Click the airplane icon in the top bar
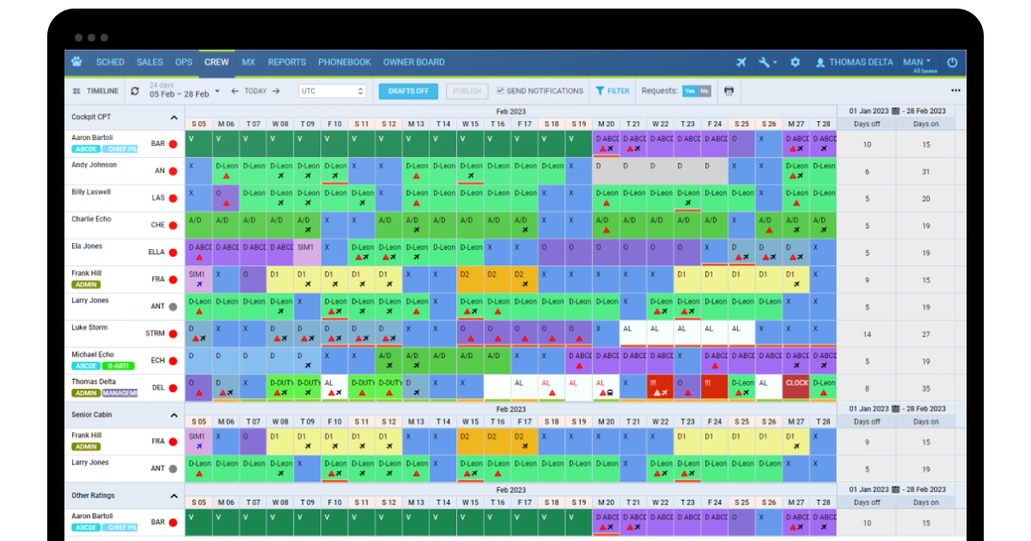This screenshot has width=1031, height=541. (x=742, y=62)
